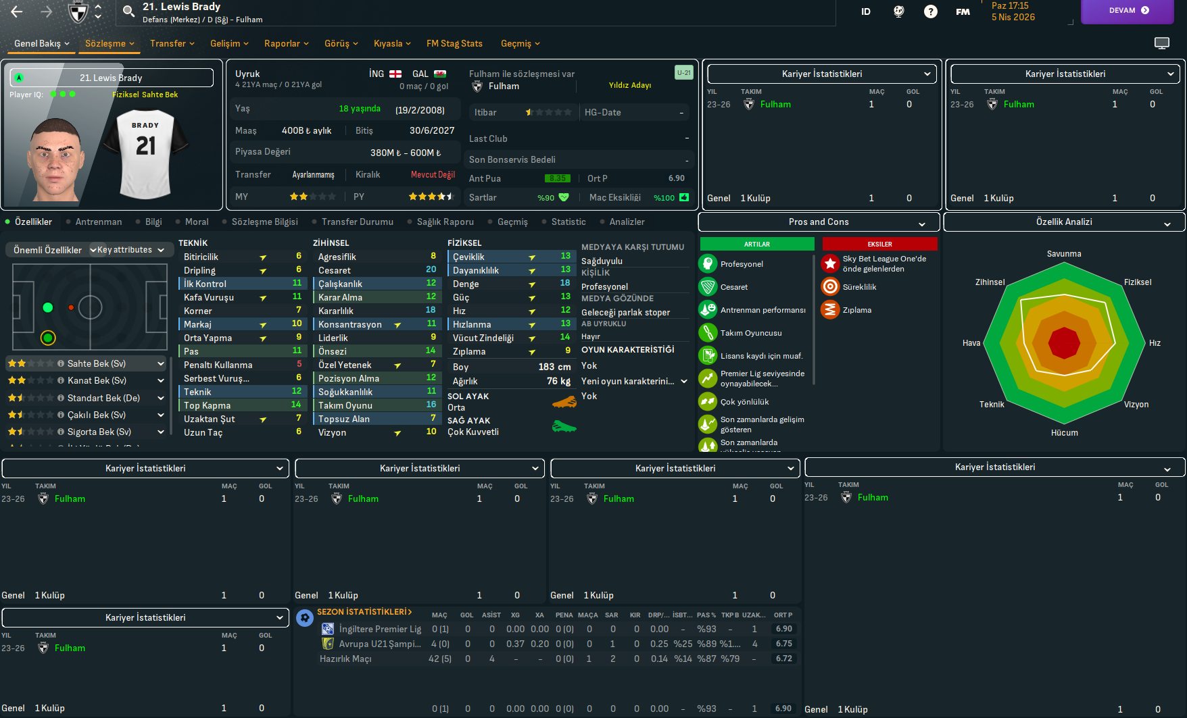Open Kariyer İstatistikleri dropdown above Özellik Analizi

tap(1065, 74)
